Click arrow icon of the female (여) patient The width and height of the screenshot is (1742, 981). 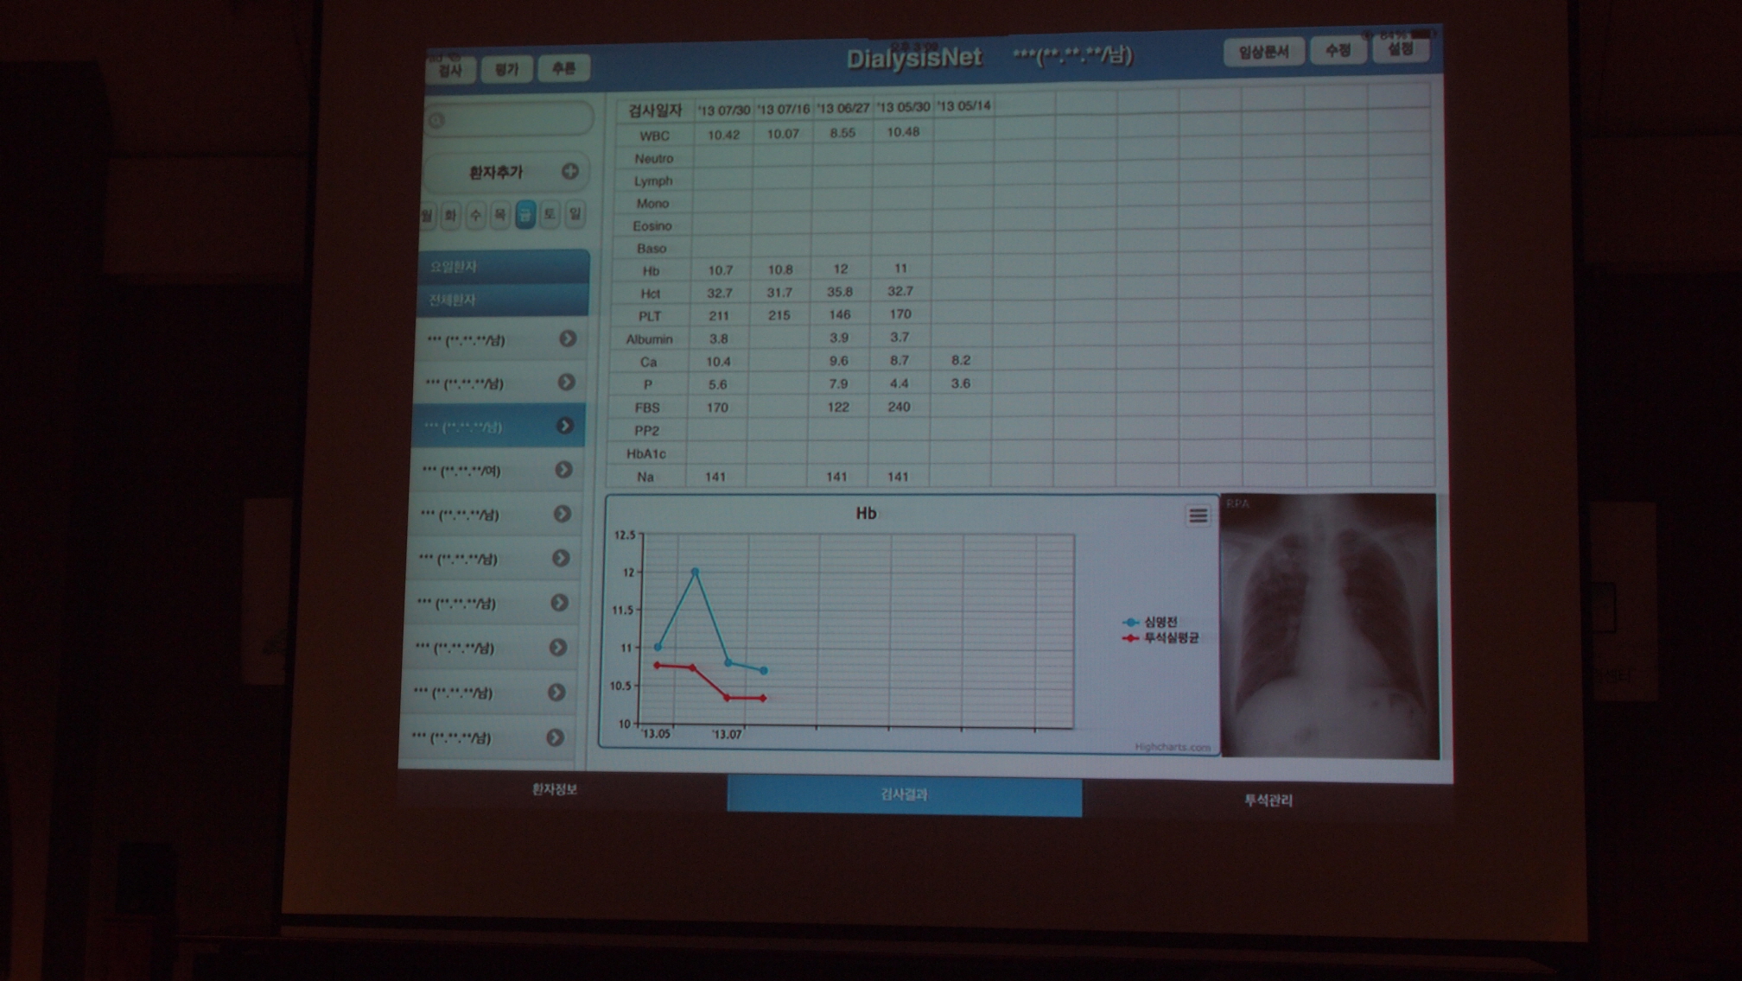click(x=563, y=469)
